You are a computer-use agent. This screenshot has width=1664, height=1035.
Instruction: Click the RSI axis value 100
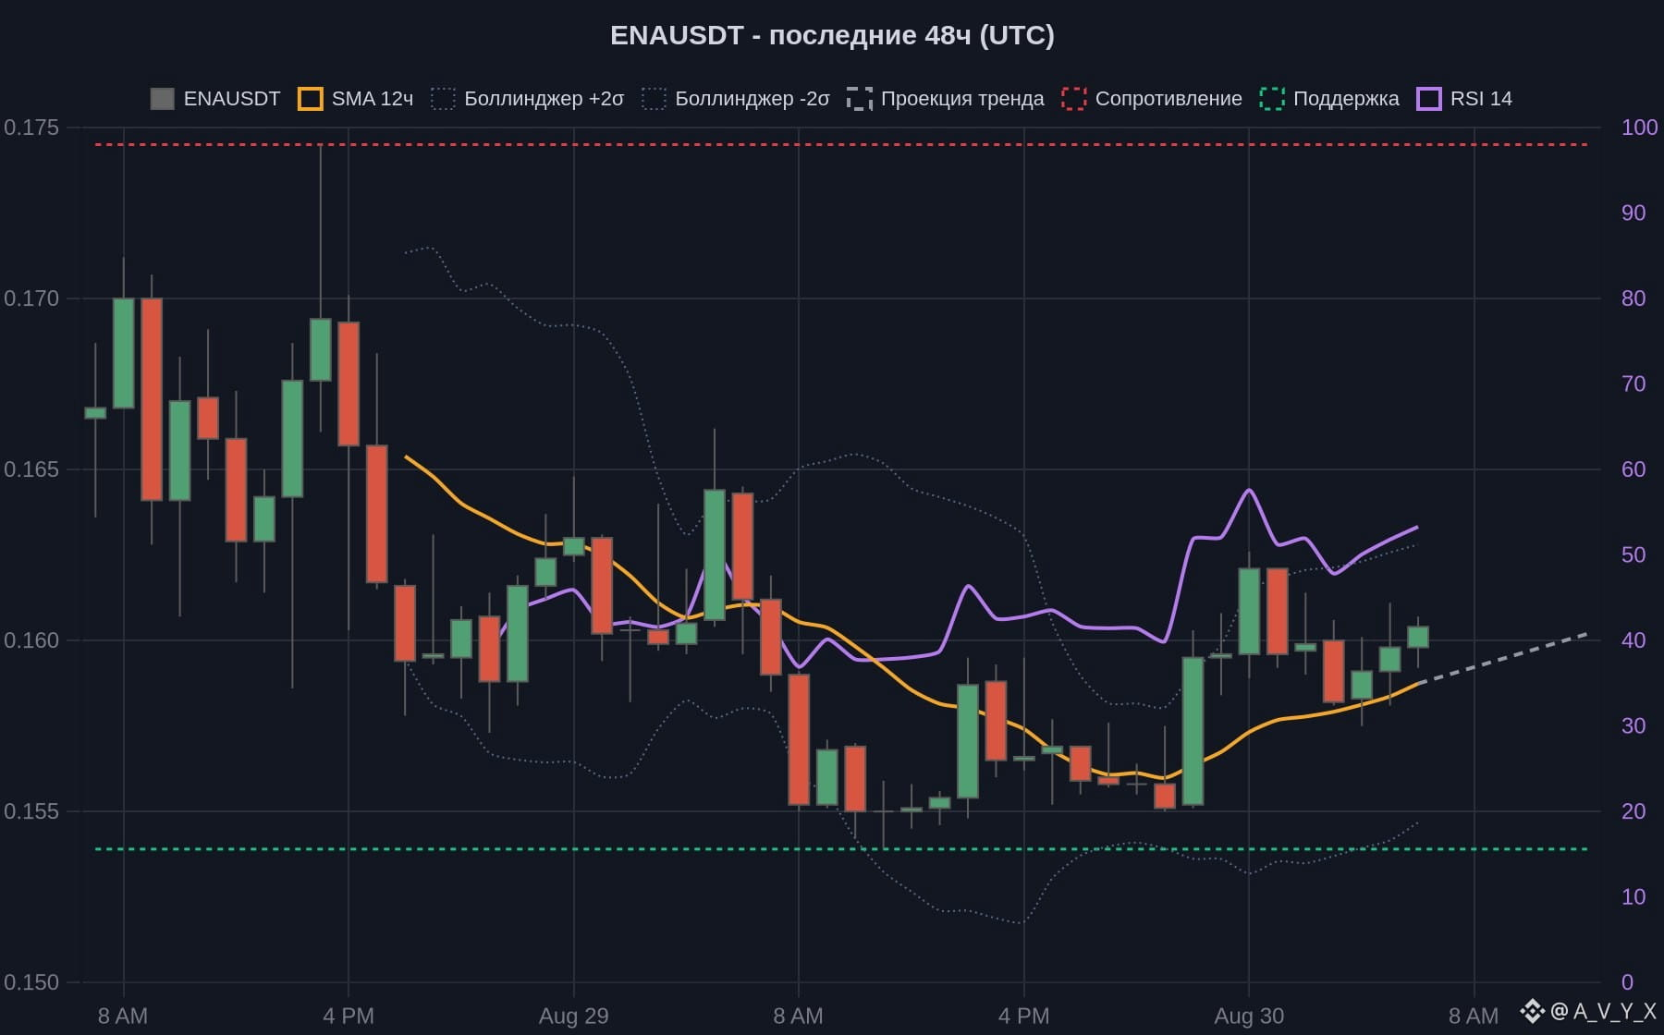pos(1639,127)
